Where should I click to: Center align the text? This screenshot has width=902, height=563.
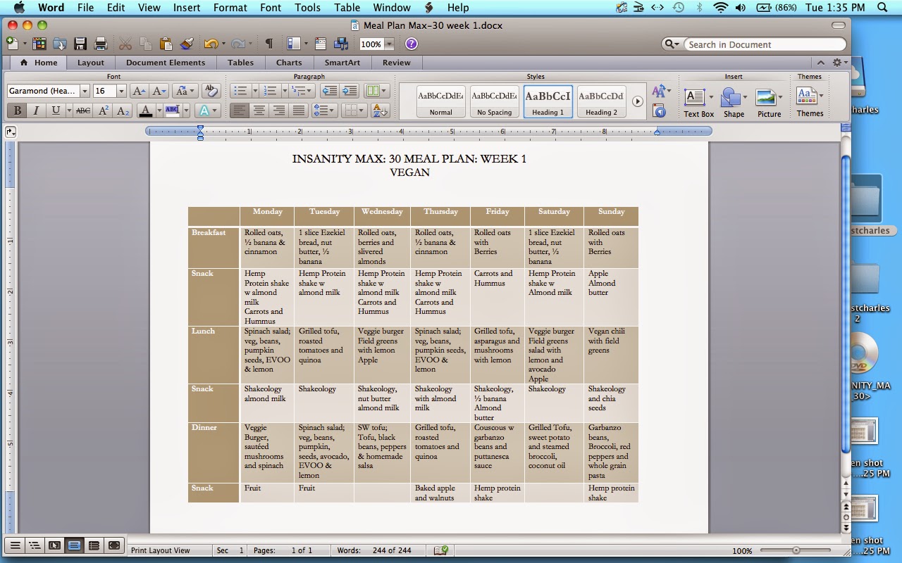[259, 110]
